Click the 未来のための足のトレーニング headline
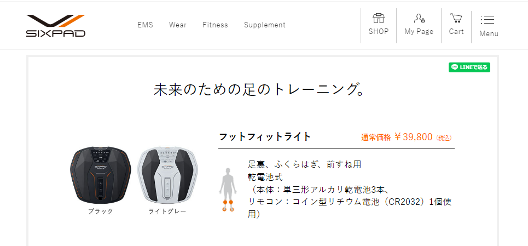This screenshot has width=528, height=246. pos(259,90)
